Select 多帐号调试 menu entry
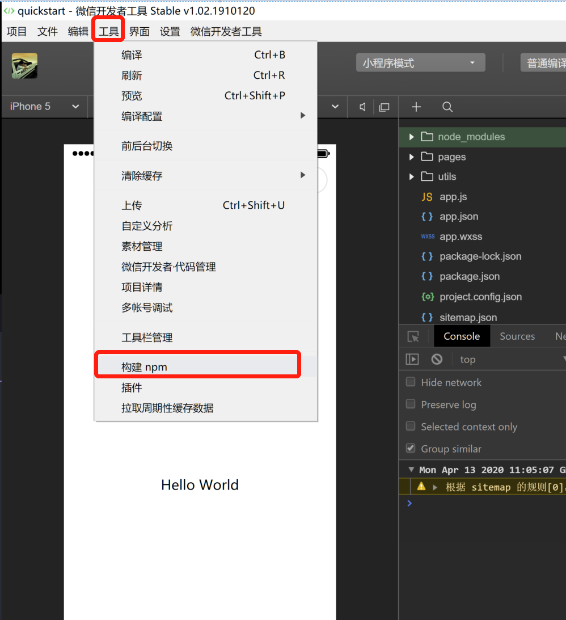Screen dimensions: 566x620 (205, 307)
